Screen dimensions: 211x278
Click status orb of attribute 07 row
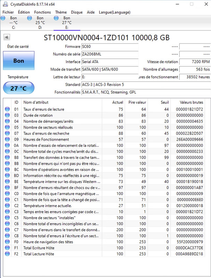pos(7,133)
